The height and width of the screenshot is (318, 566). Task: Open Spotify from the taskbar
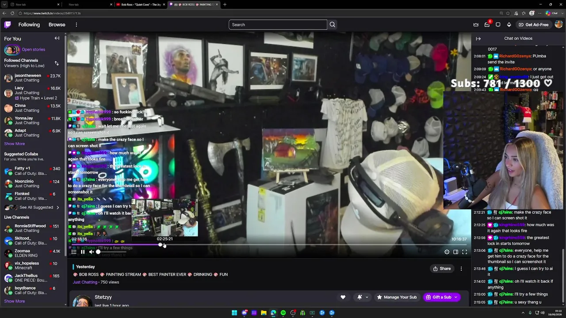[283, 313]
